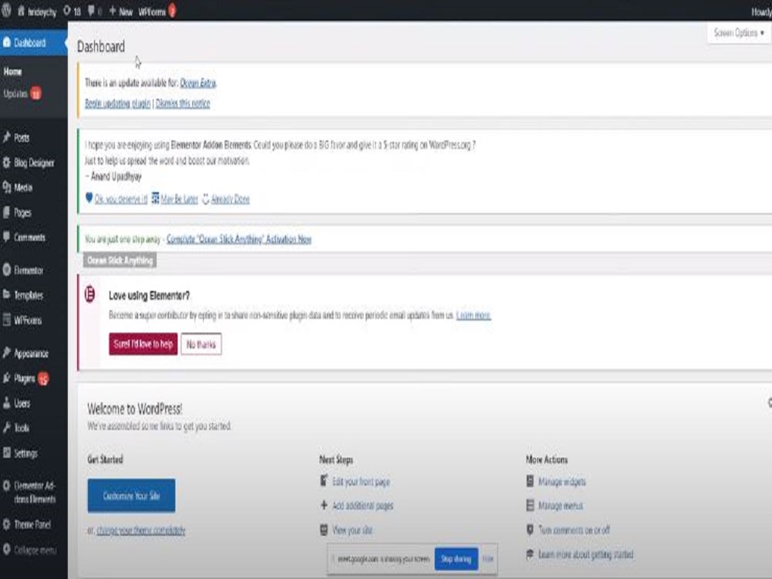
Task: Click Add additional pages link
Action: click(362, 506)
